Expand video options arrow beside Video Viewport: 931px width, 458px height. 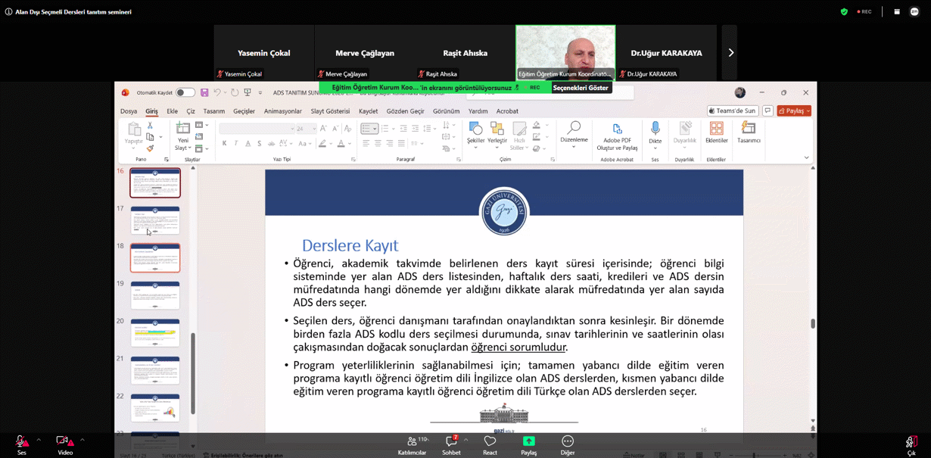(x=83, y=440)
